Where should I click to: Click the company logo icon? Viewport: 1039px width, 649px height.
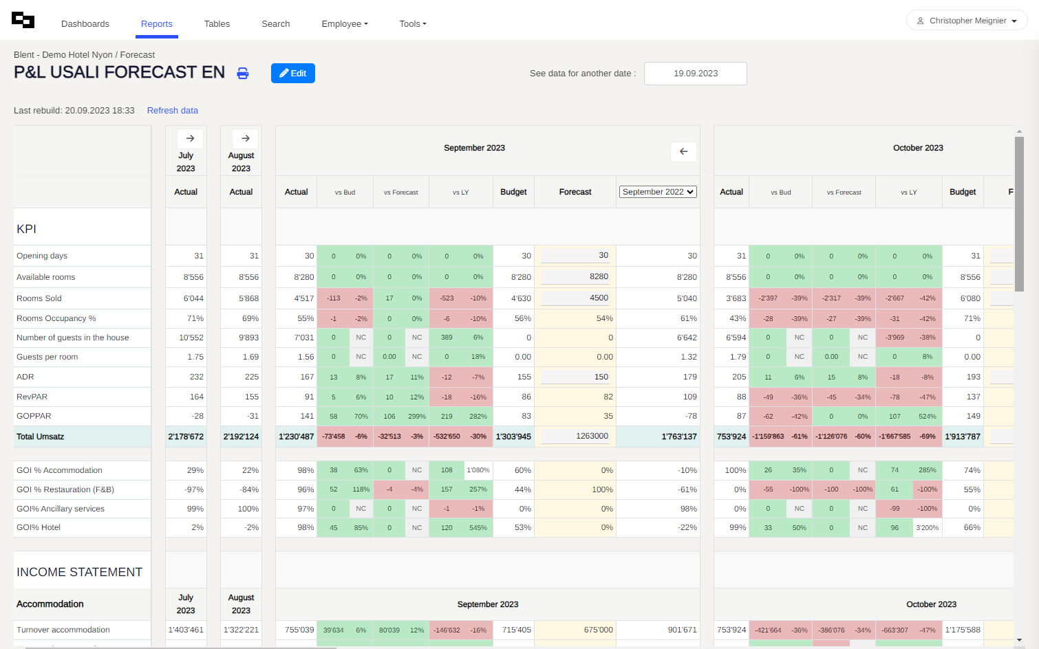(23, 21)
